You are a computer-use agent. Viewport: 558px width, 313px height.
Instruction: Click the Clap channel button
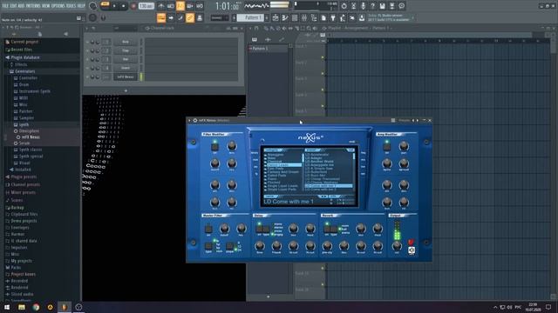126,50
